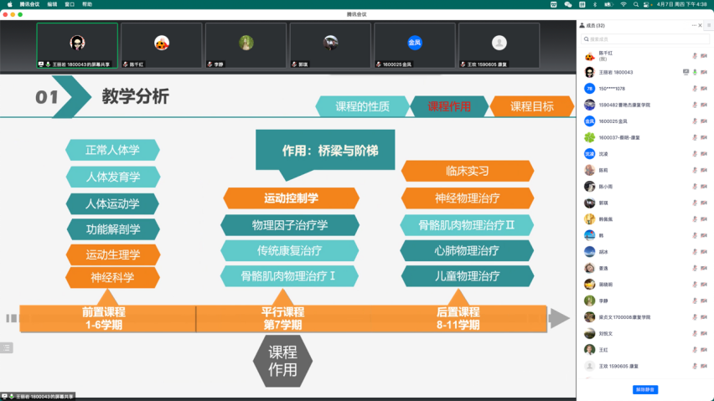Screen dimensions: 714x401
Task: Click the blue 解除静音 button
Action: 644,389
